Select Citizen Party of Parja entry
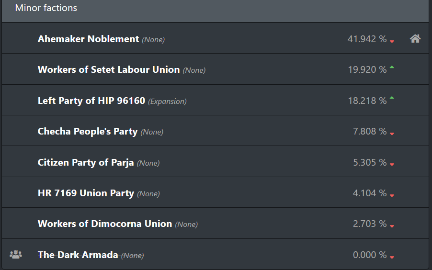 pyautogui.click(x=86, y=162)
